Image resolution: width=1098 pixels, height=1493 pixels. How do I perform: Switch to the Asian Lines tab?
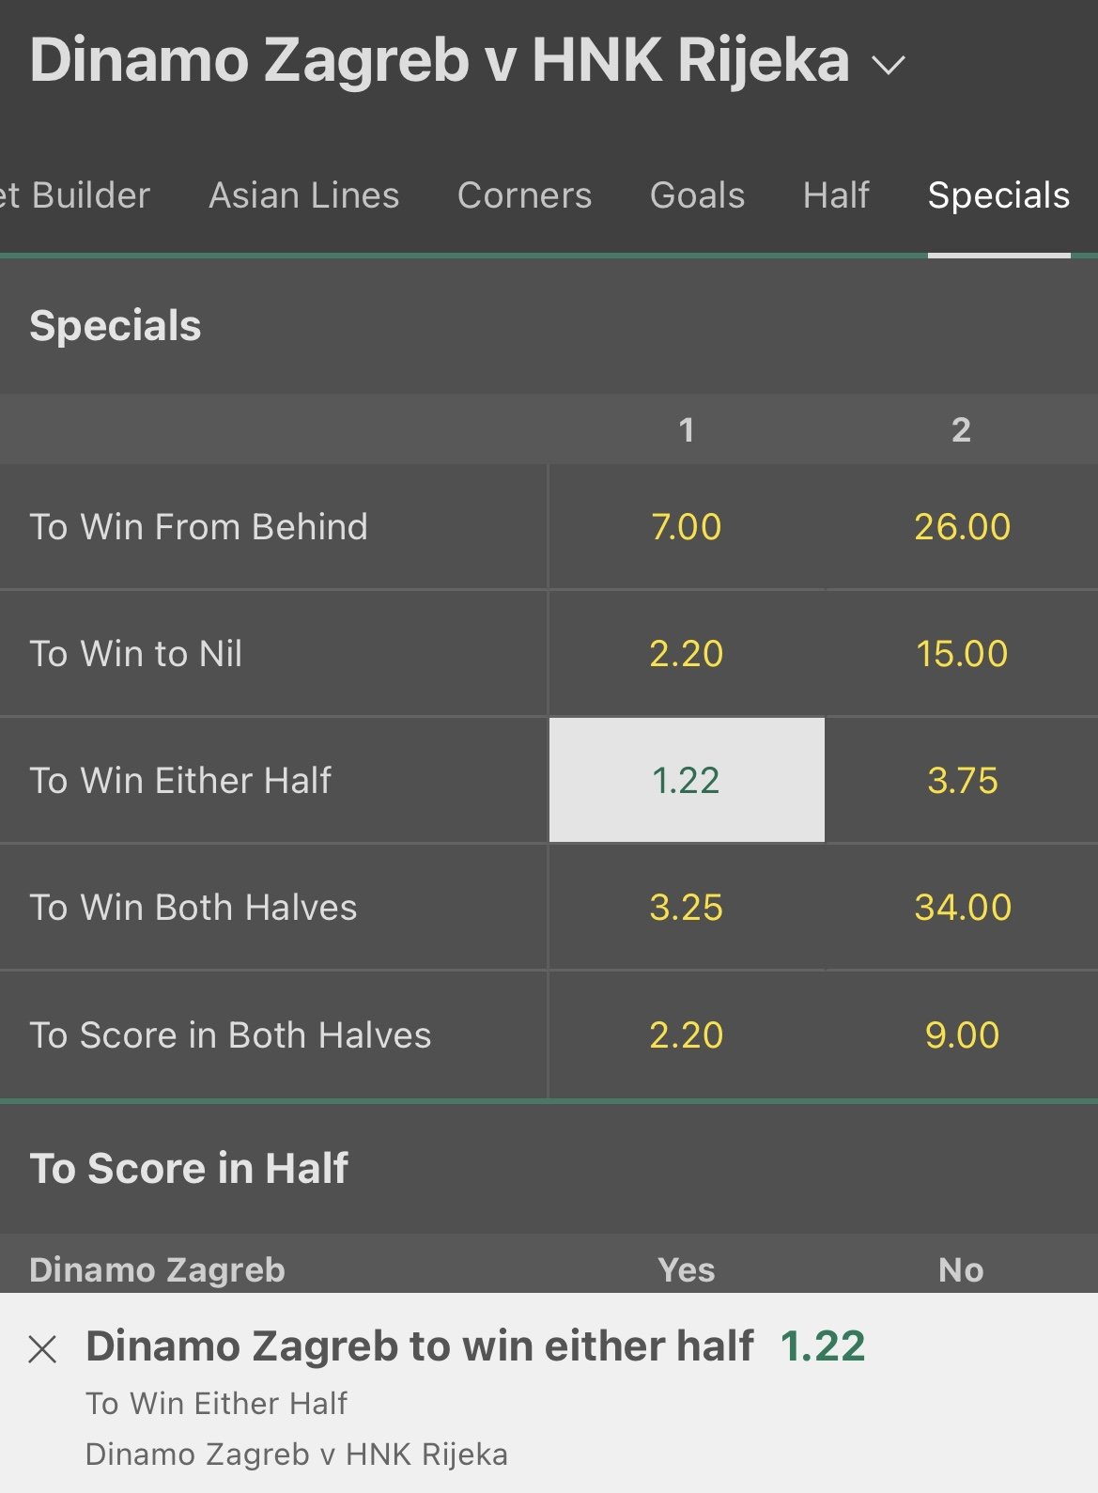pyautogui.click(x=303, y=195)
